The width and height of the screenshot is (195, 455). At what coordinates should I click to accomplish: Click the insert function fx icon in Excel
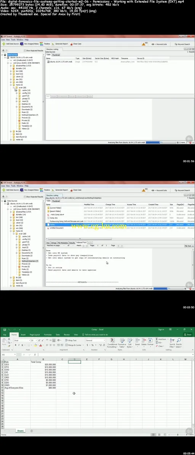[35, 355]
